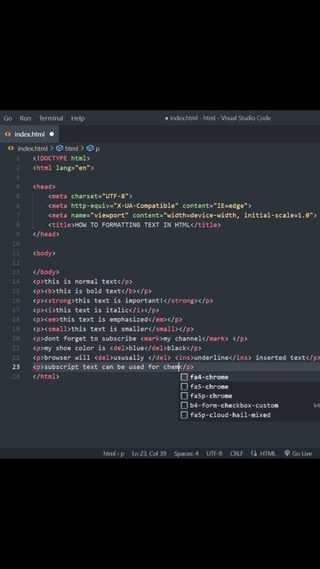Viewport: 320px width, 569px height.
Task: Click the p breadcrumb segment
Action: coord(97,148)
